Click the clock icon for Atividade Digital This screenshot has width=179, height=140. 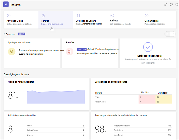(9, 15)
